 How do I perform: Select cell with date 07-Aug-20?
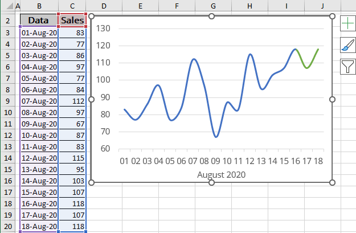[x=39, y=101]
